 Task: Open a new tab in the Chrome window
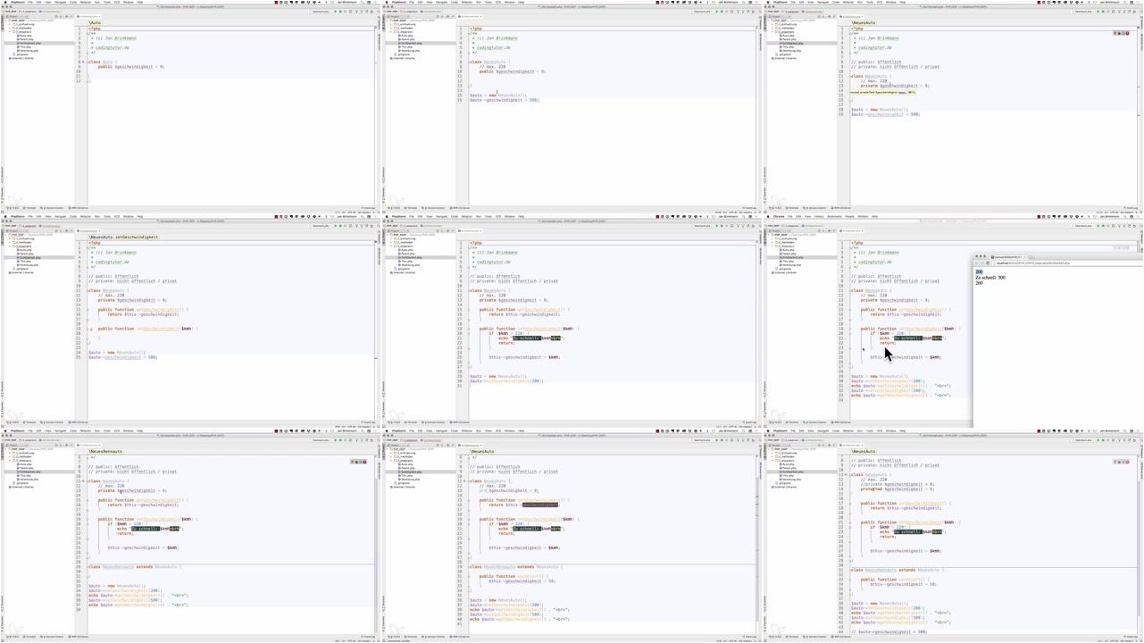click(x=1031, y=257)
